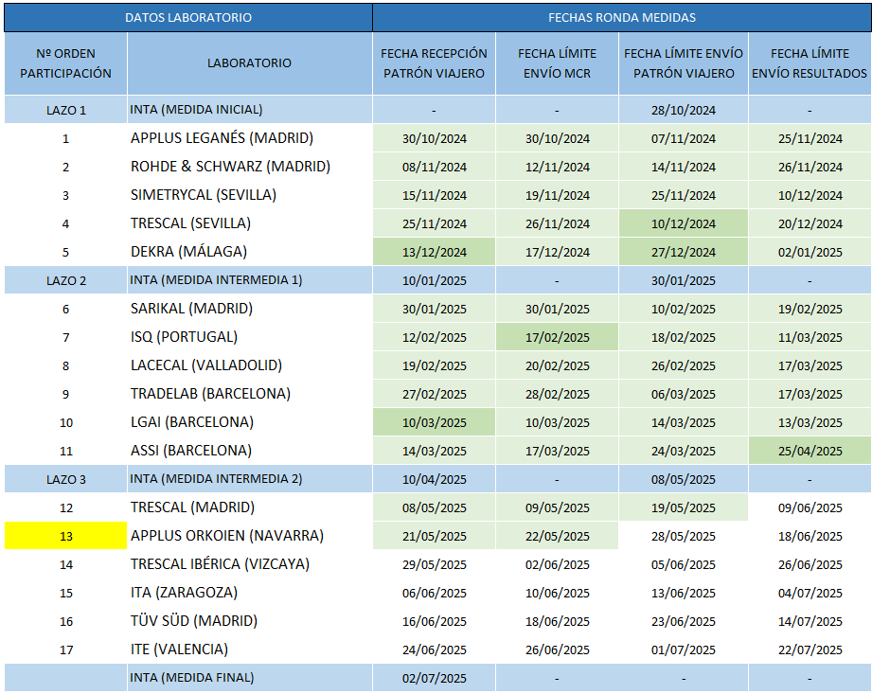Click the 27/12/2024 date cell
This screenshot has width=872, height=694.
coord(684,252)
